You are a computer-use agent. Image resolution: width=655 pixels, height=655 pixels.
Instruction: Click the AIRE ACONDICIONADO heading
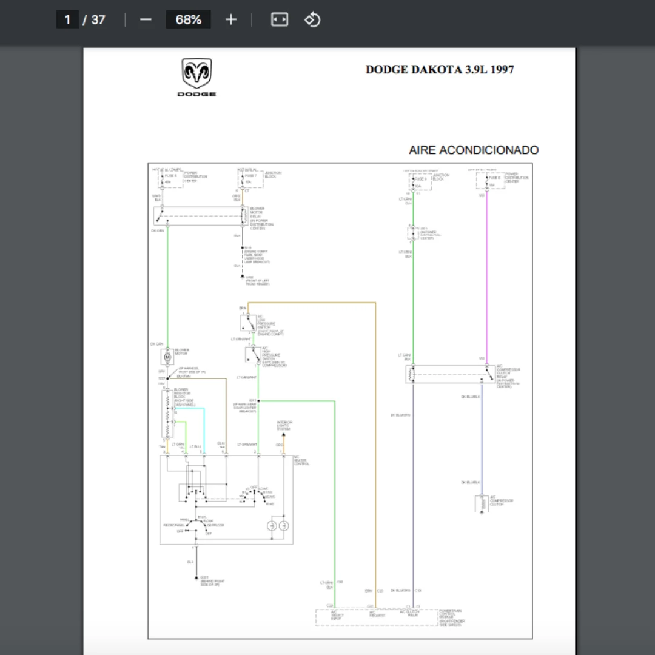(473, 150)
